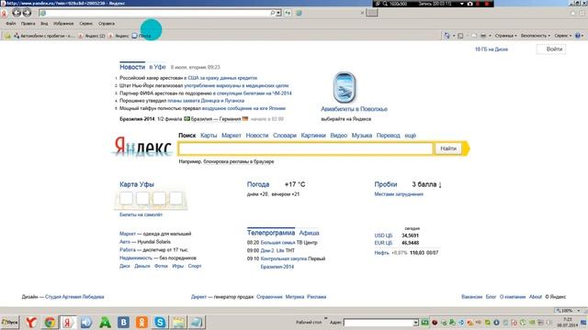
Task: Expand the Безопасность command bar dropdown
Action: 536,36
